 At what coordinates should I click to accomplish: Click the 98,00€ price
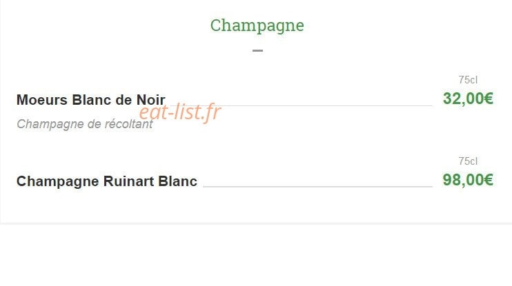468,180
